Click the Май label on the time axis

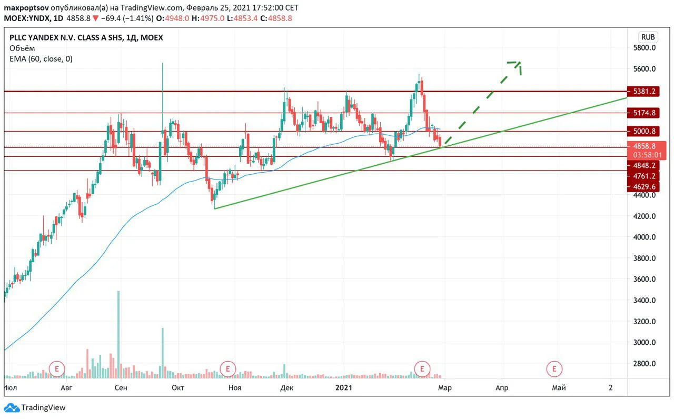559,388
